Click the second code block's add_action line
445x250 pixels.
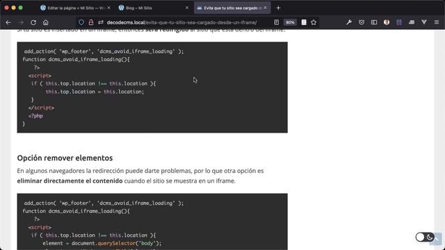(104, 203)
